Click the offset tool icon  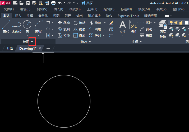coord(111,35)
